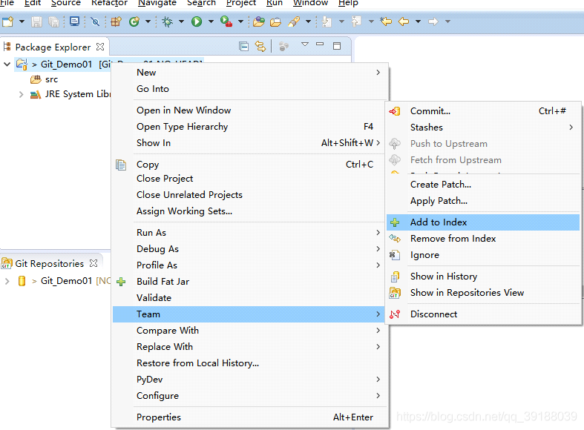Click the Open Task folder toolbar icon
Screen dimensions: 584x430
point(275,21)
